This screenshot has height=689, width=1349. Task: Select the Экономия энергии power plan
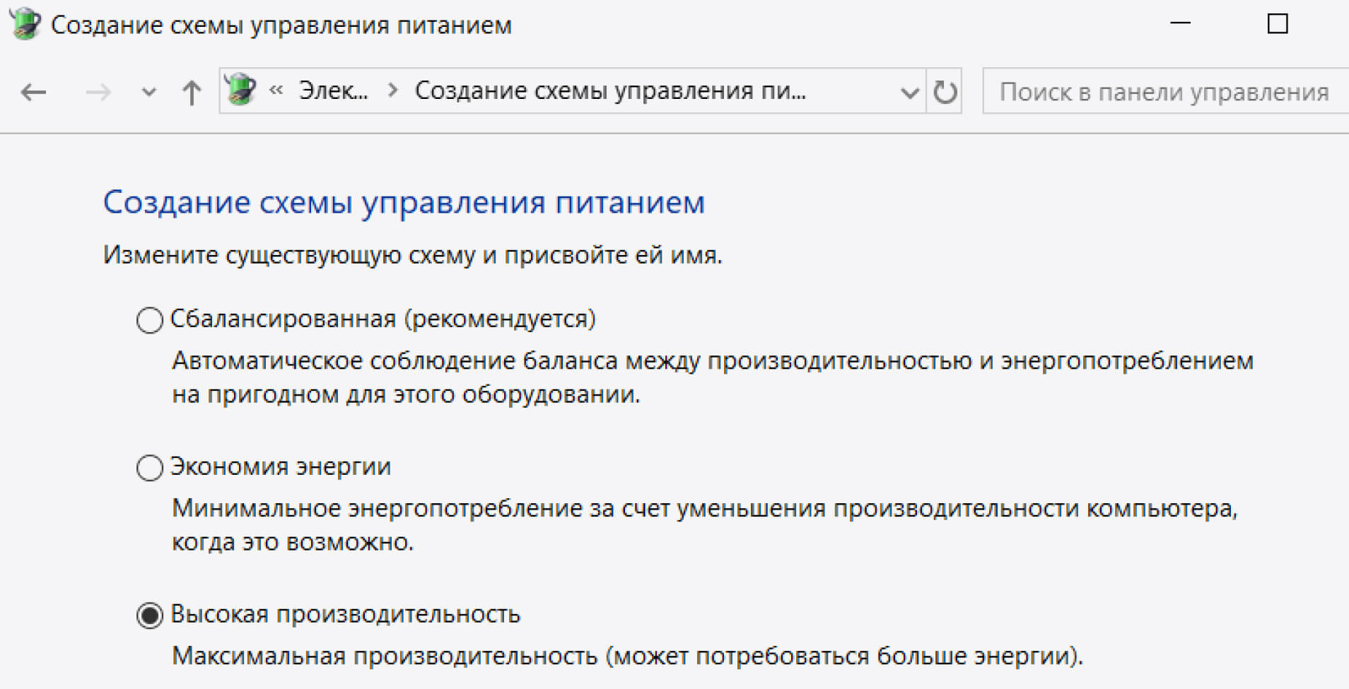point(148,468)
